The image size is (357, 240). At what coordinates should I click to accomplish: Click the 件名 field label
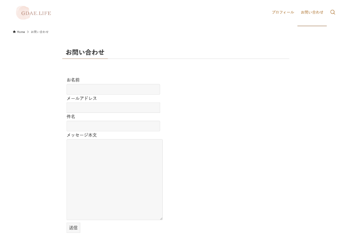click(71, 117)
